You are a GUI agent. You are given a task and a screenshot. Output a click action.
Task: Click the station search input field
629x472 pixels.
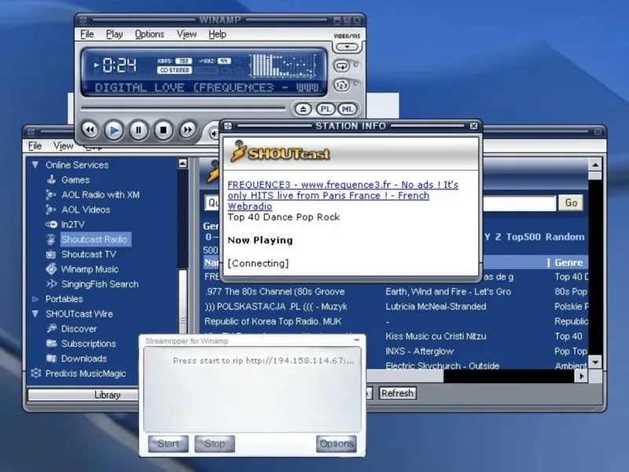point(519,203)
